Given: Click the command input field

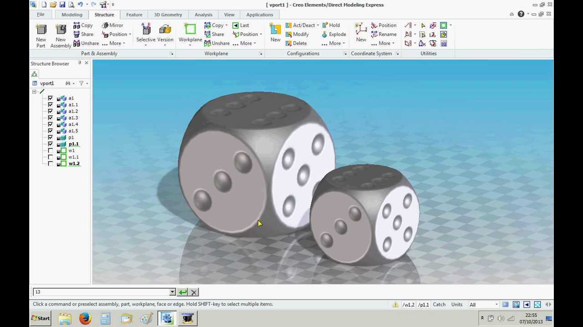Looking at the screenshot, I should (x=101, y=292).
